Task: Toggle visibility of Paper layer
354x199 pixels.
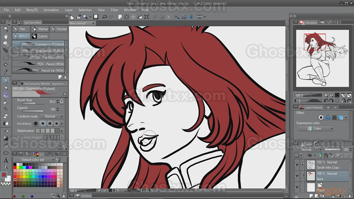Action: pyautogui.click(x=297, y=187)
